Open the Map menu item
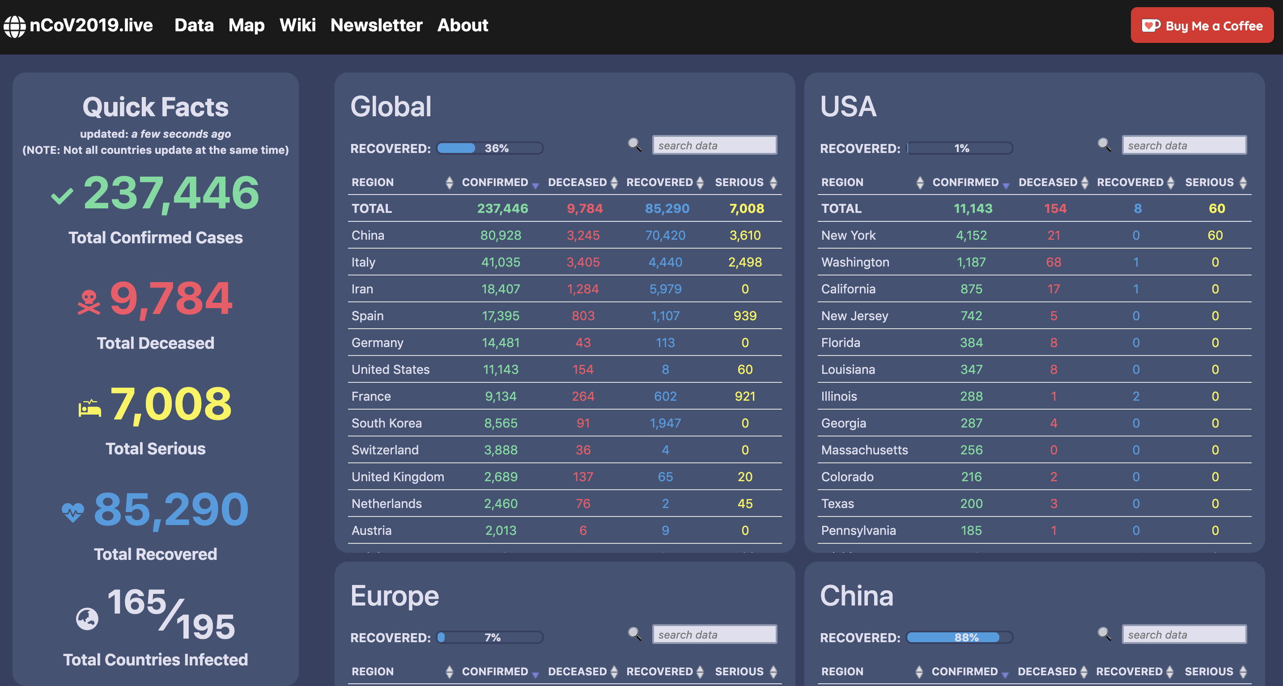Image resolution: width=1283 pixels, height=686 pixels. coord(246,25)
